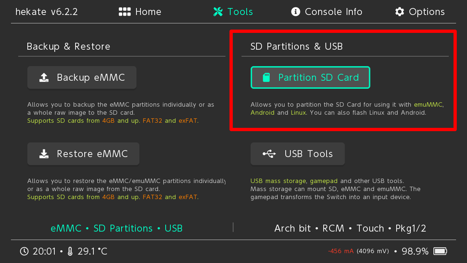Image resolution: width=467 pixels, height=263 pixels.
Task: Switch to Arch bit • RCM • Touch page
Action: point(350,228)
